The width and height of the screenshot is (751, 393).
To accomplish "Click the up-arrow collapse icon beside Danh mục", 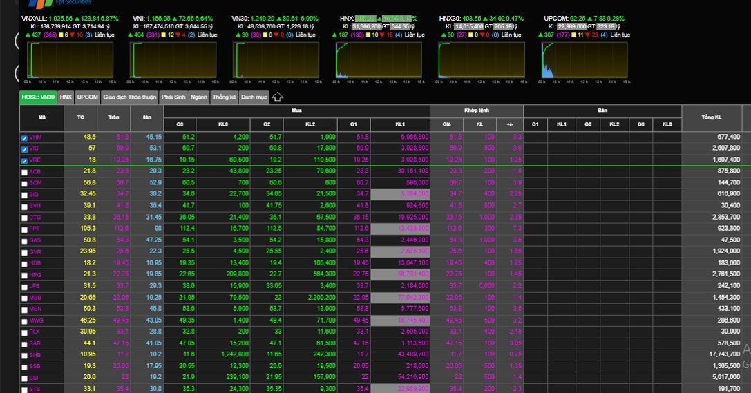I will [277, 97].
